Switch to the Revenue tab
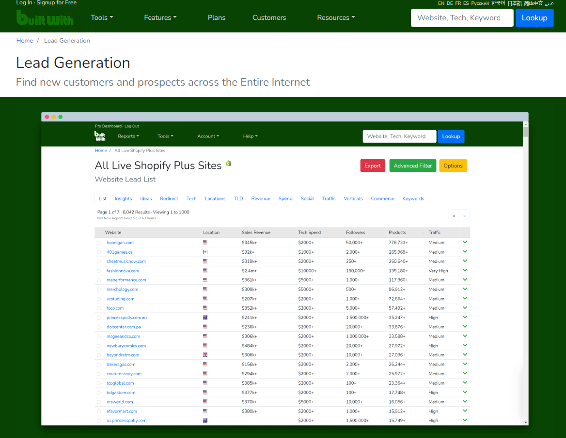The width and height of the screenshot is (566, 438). coord(261,198)
